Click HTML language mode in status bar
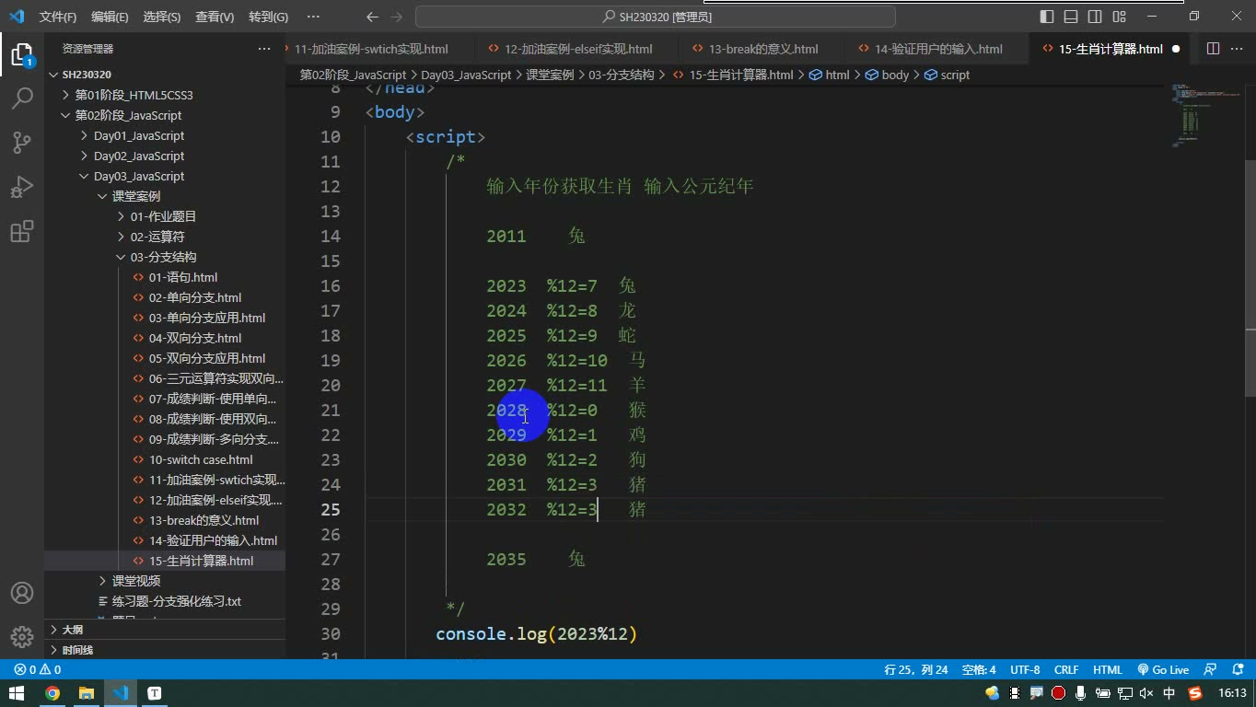Screen dimensions: 1256x707 pyautogui.click(x=1107, y=669)
